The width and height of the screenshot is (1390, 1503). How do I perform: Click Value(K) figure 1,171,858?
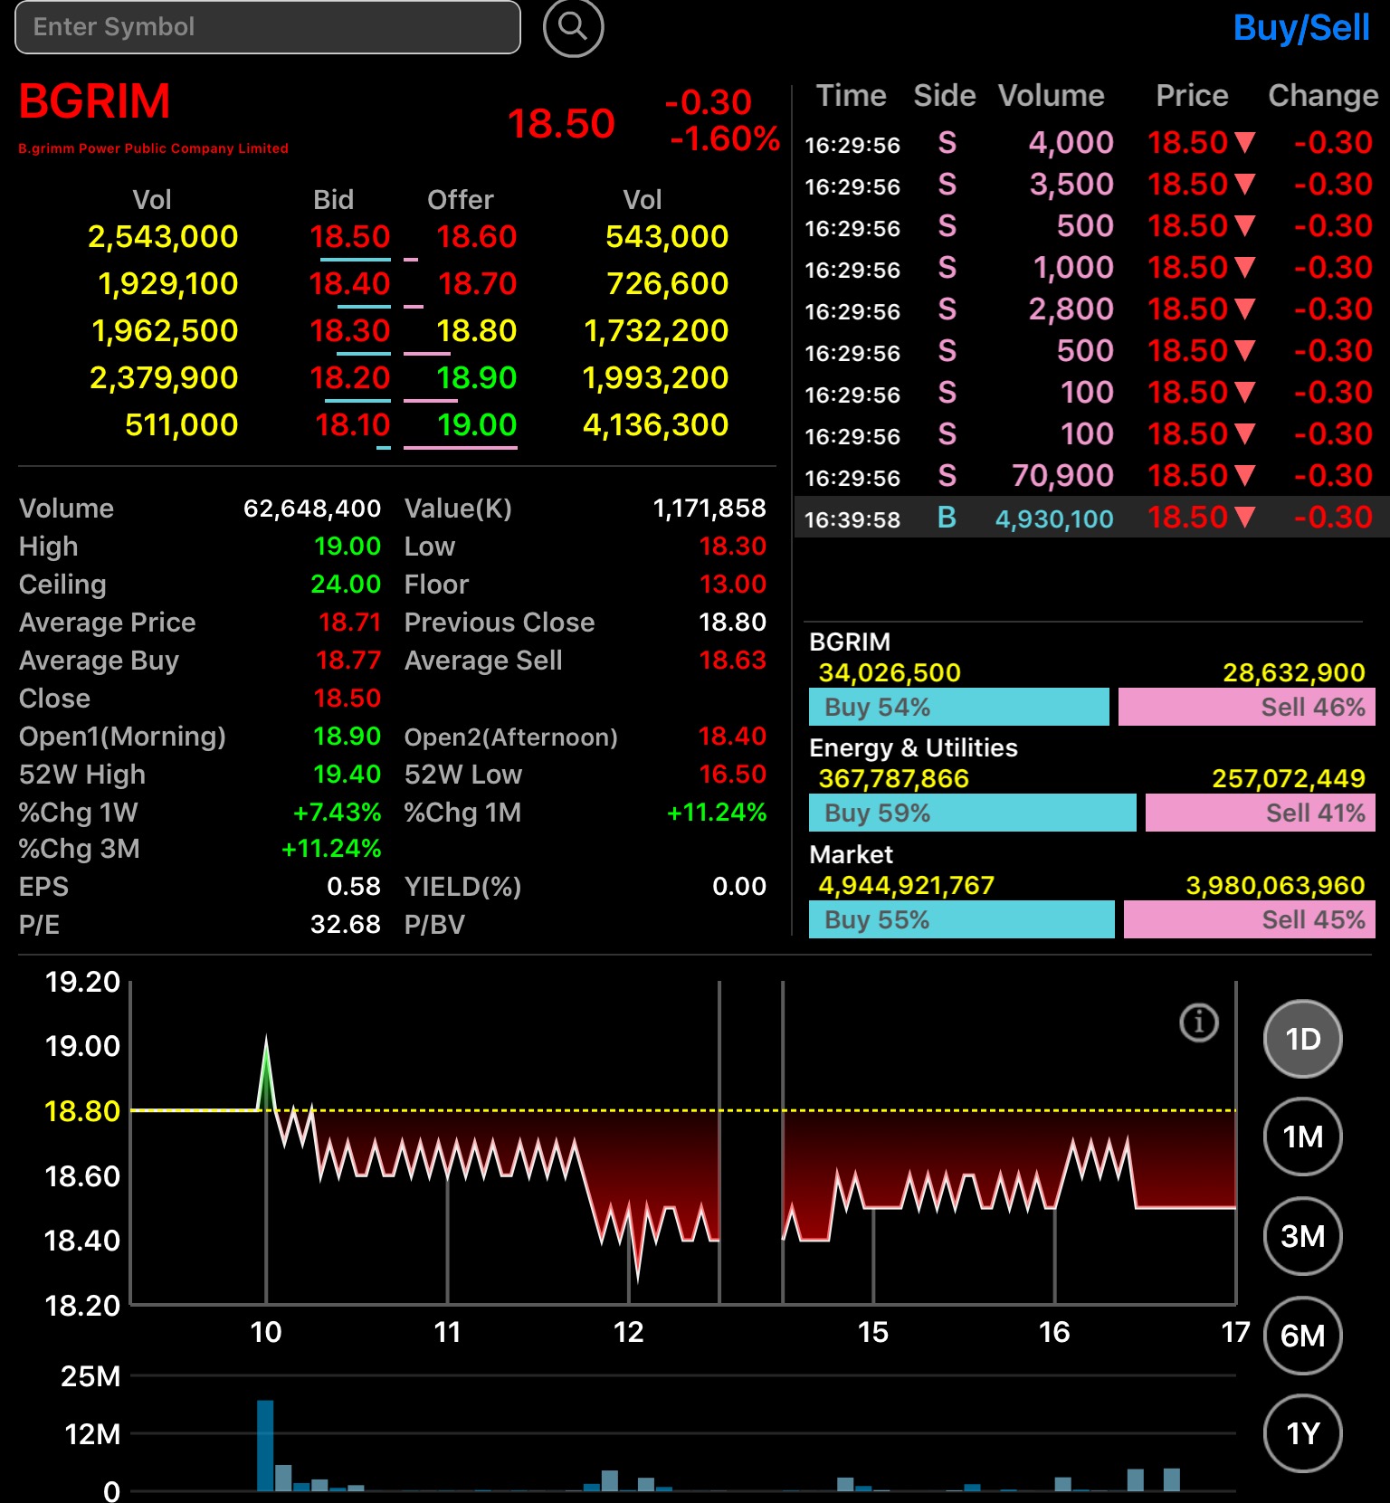click(x=709, y=509)
